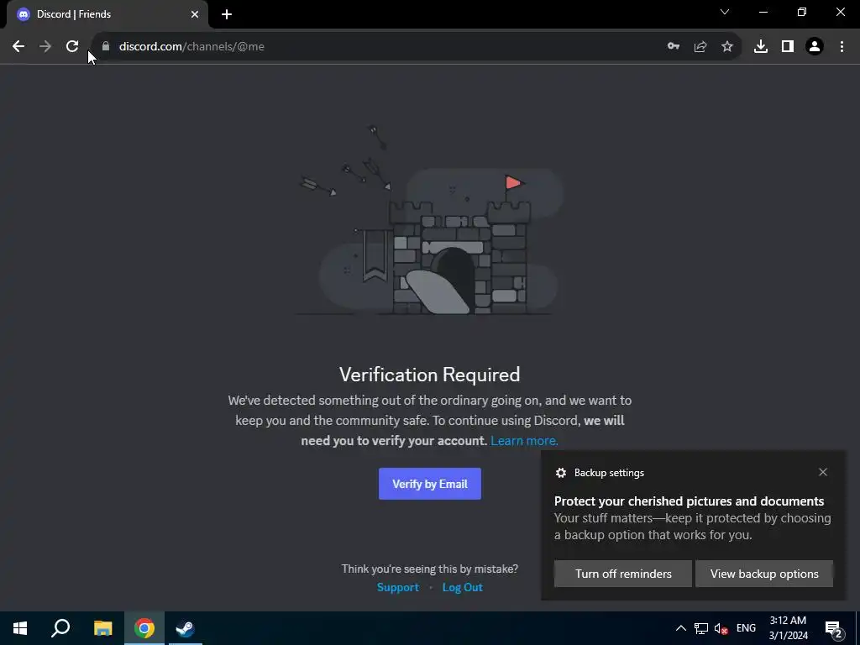Click the lock site info icon

[106, 46]
